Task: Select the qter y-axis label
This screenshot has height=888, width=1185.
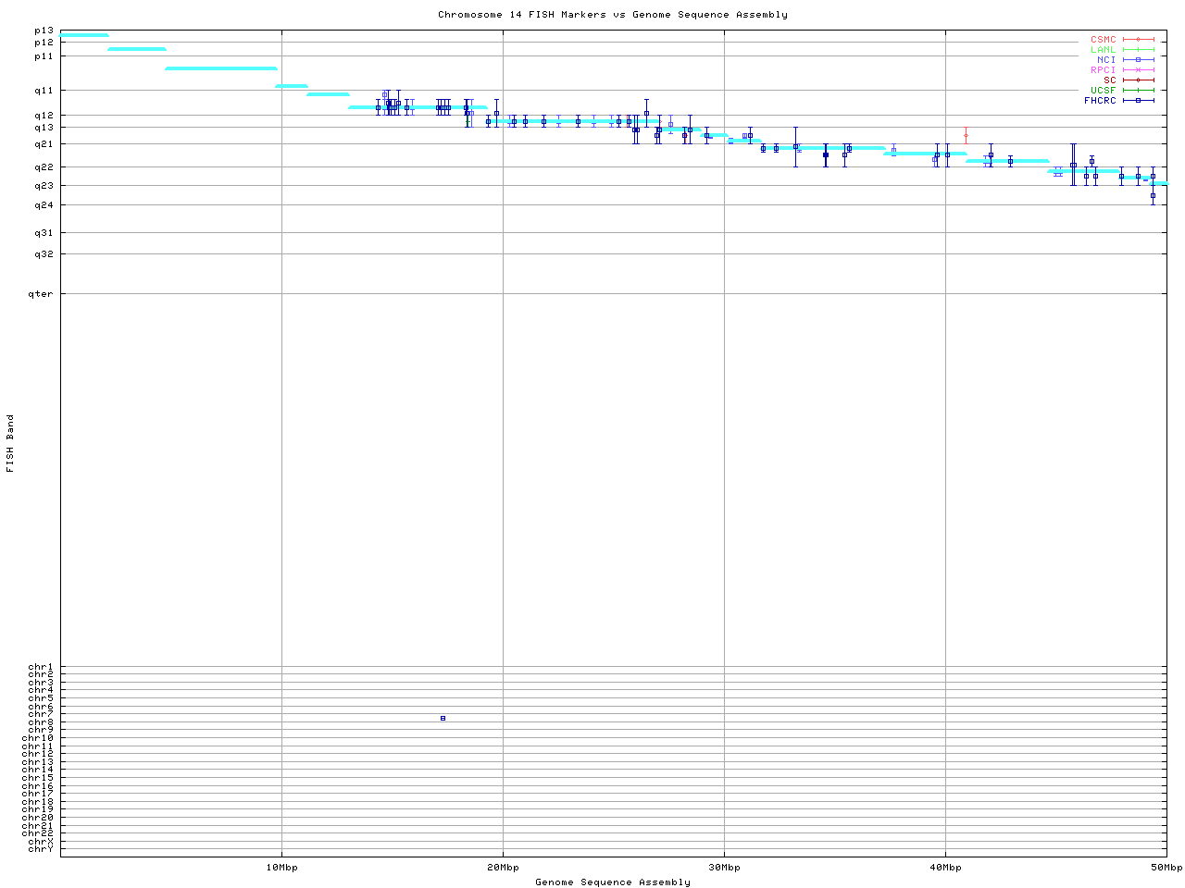Action: pos(41,294)
